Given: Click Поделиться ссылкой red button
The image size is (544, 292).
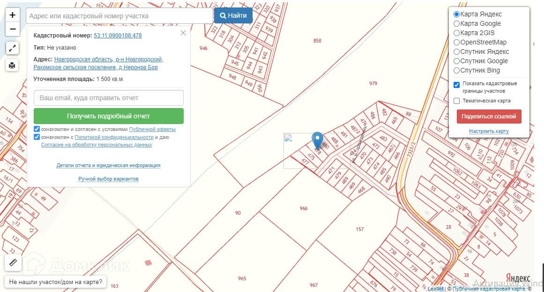Looking at the screenshot, I should tap(489, 117).
